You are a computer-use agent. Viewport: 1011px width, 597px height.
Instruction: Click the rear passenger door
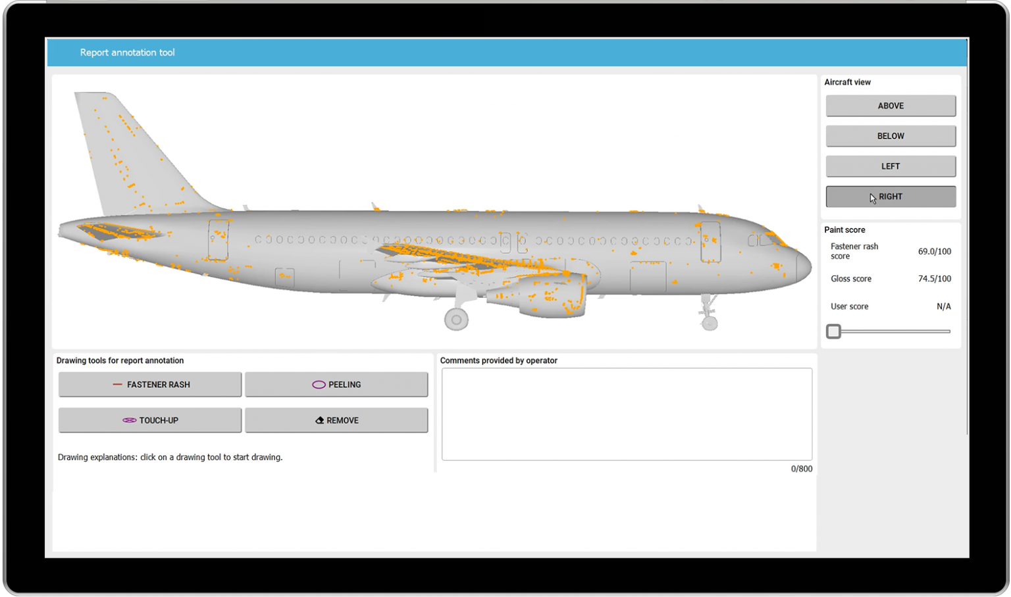click(219, 240)
